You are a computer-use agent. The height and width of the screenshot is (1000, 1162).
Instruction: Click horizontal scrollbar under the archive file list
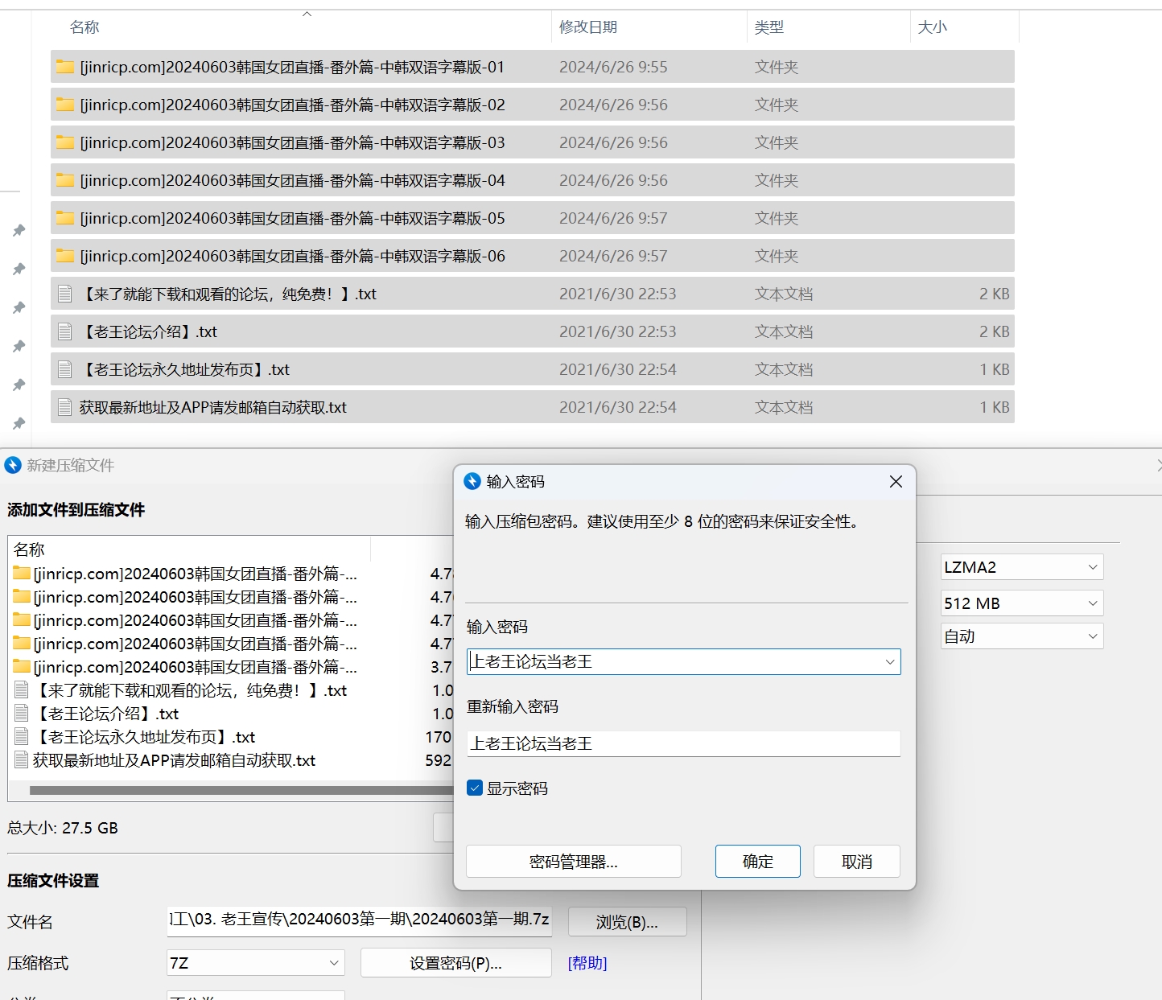[241, 790]
